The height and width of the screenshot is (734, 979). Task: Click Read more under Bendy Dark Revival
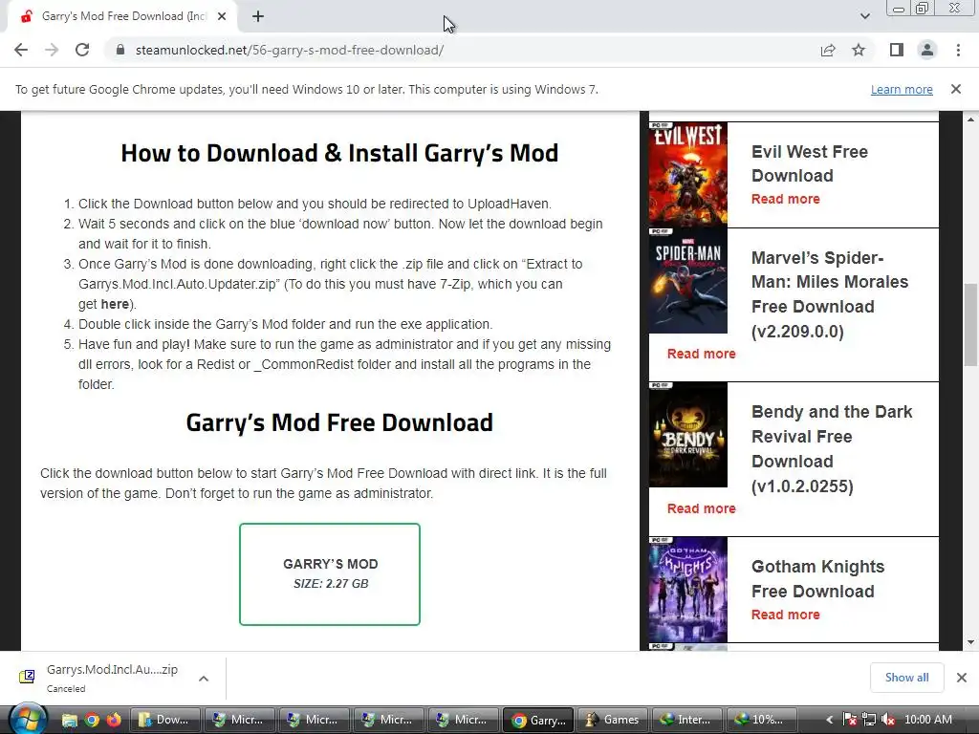[x=701, y=508]
